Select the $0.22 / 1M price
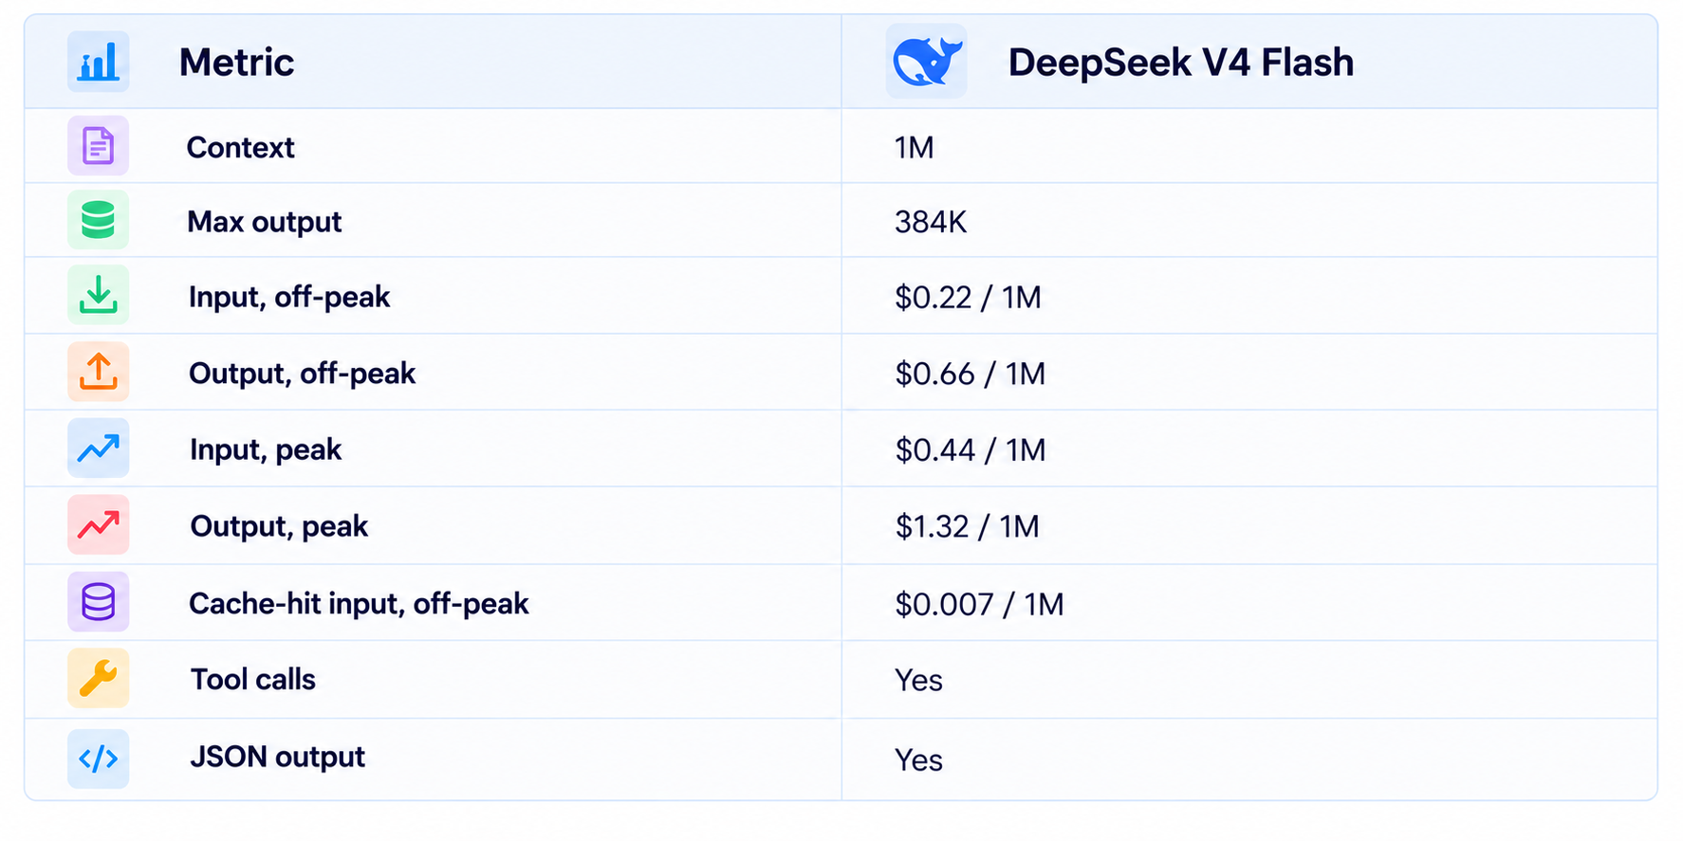Viewport: 1683px width, 841px height. 968,298
